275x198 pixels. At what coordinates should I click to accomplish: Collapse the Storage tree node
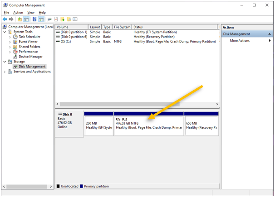click(x=5, y=62)
